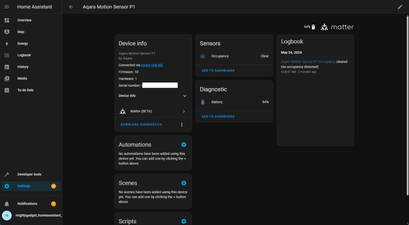Add a script with plus icon

point(184,221)
